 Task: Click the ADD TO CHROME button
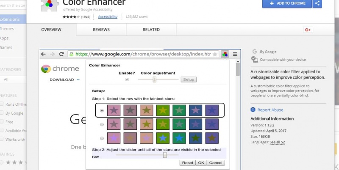(287, 3)
